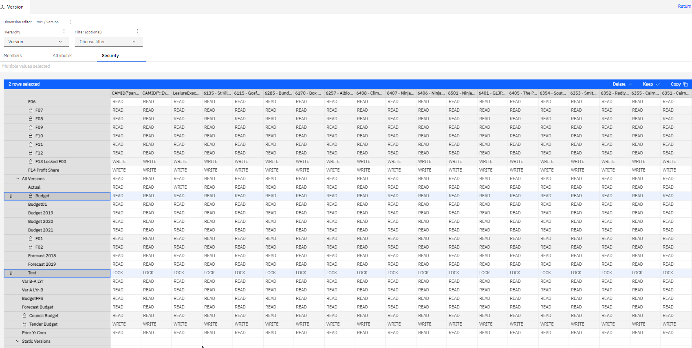Click the lock icon next to Tender Budget
The image size is (692, 348).
24,324
